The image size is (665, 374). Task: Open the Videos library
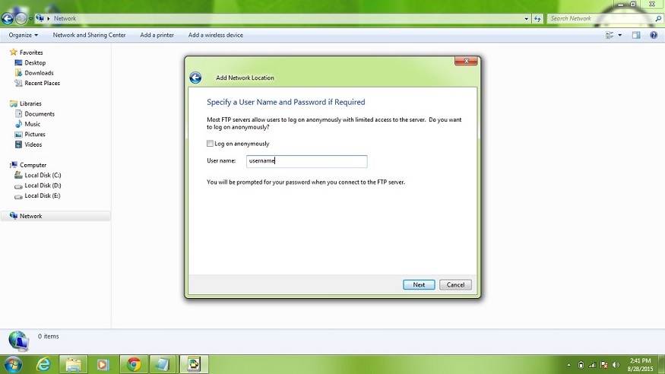33,144
